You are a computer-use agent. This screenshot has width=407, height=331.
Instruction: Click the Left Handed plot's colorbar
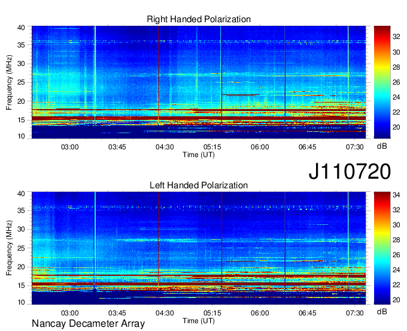[382, 248]
